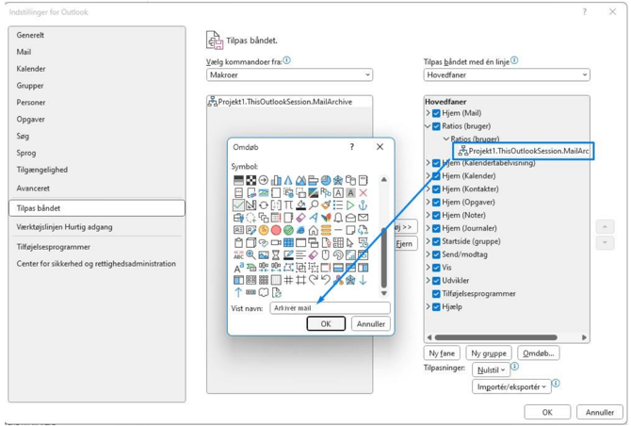The width and height of the screenshot is (631, 426).
Task: Pick the anchor symbol in grid
Action: 363,205
